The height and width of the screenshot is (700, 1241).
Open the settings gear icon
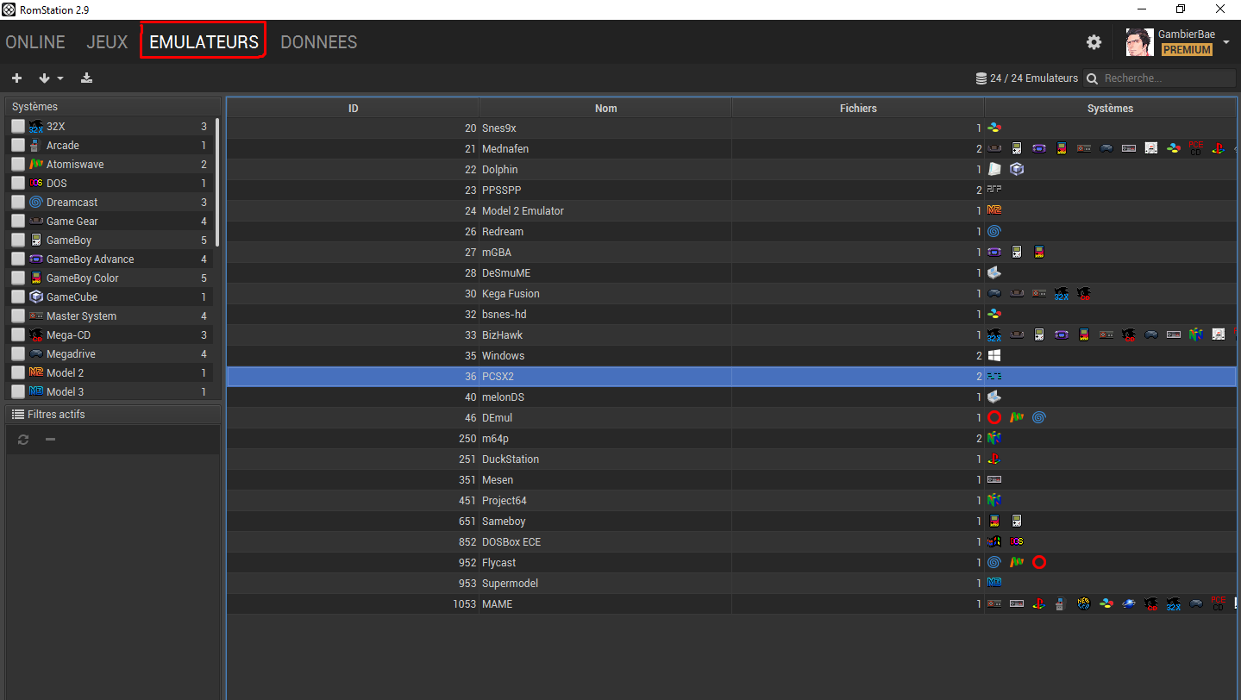[1094, 42]
